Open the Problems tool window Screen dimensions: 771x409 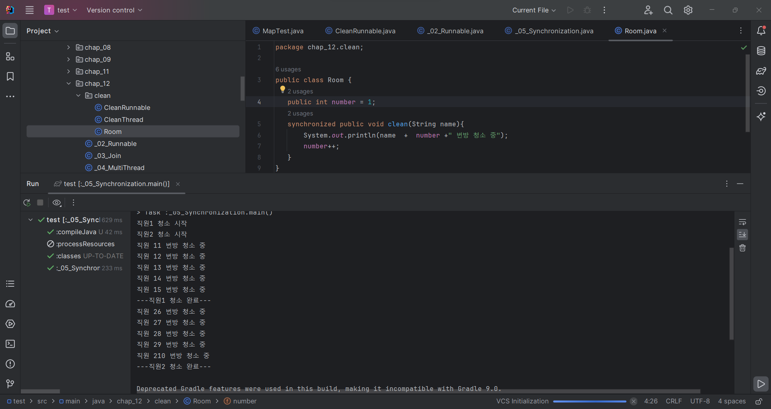tap(10, 364)
